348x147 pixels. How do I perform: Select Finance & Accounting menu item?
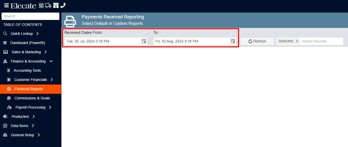click(28, 61)
